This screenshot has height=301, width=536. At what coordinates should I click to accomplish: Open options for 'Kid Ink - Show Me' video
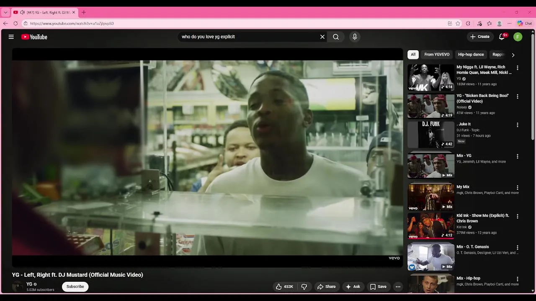click(x=518, y=217)
